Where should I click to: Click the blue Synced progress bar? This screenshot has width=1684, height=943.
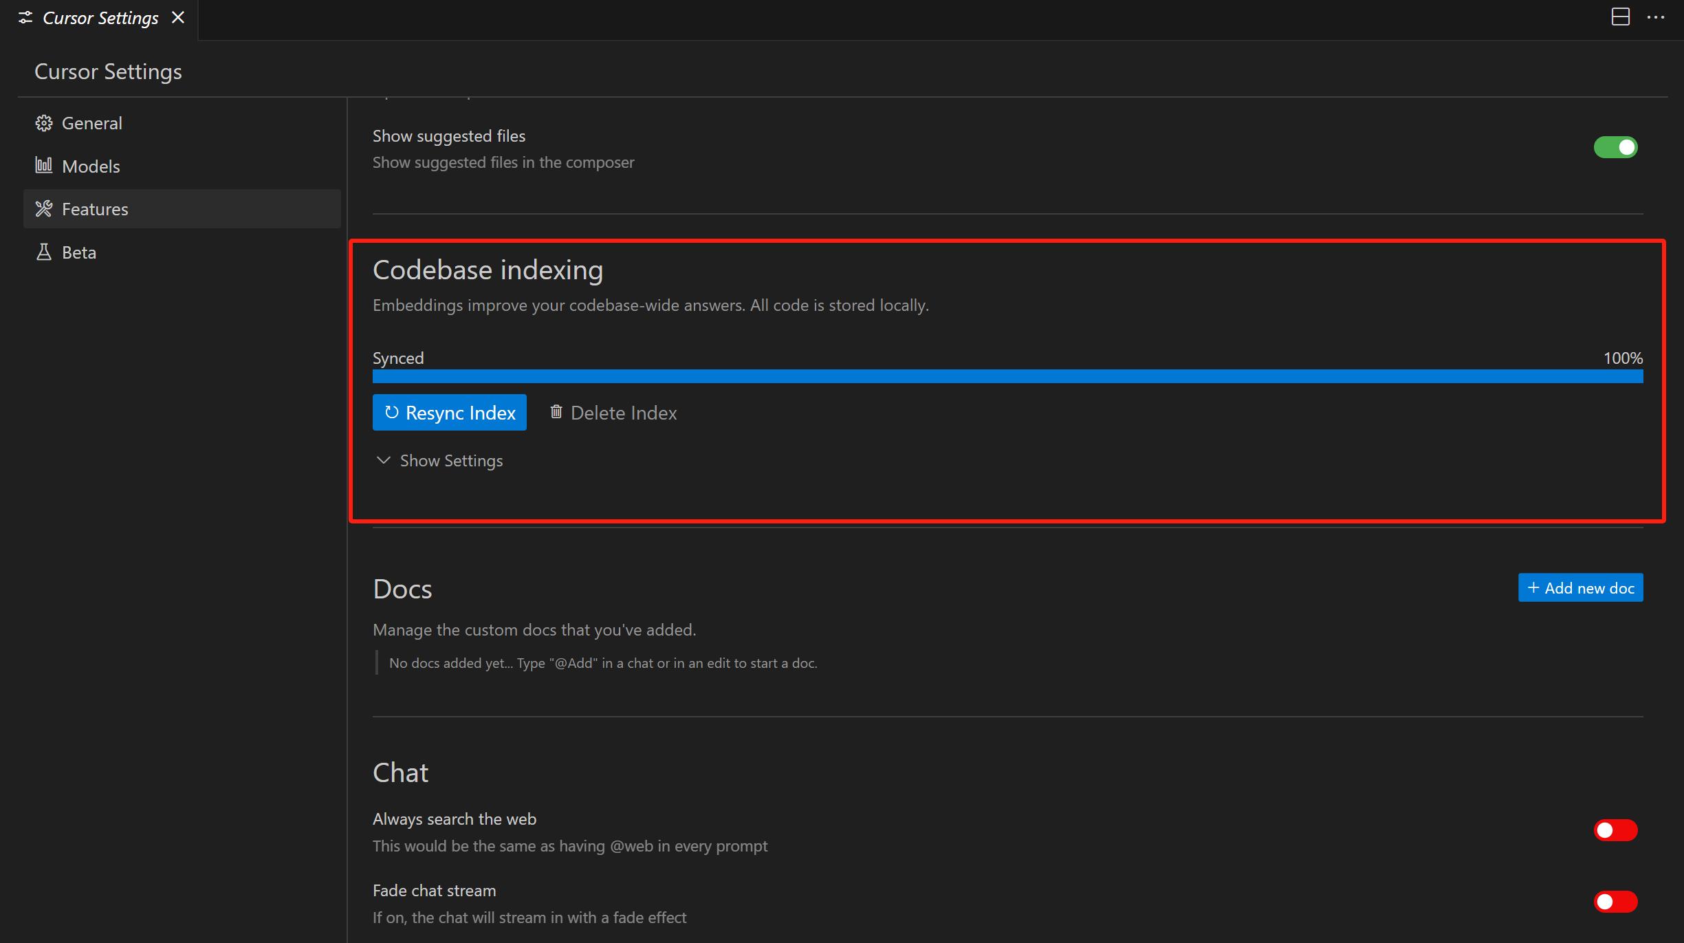click(1007, 376)
